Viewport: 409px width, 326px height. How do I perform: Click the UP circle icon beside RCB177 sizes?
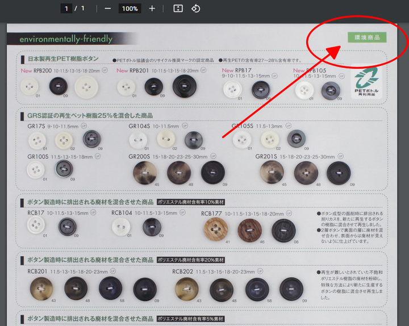(289, 213)
